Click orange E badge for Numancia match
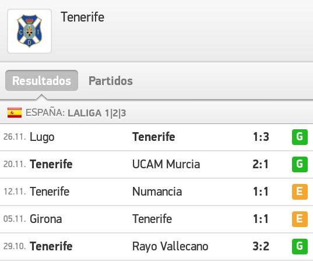Viewport: 313px width, 262px height. point(300,192)
